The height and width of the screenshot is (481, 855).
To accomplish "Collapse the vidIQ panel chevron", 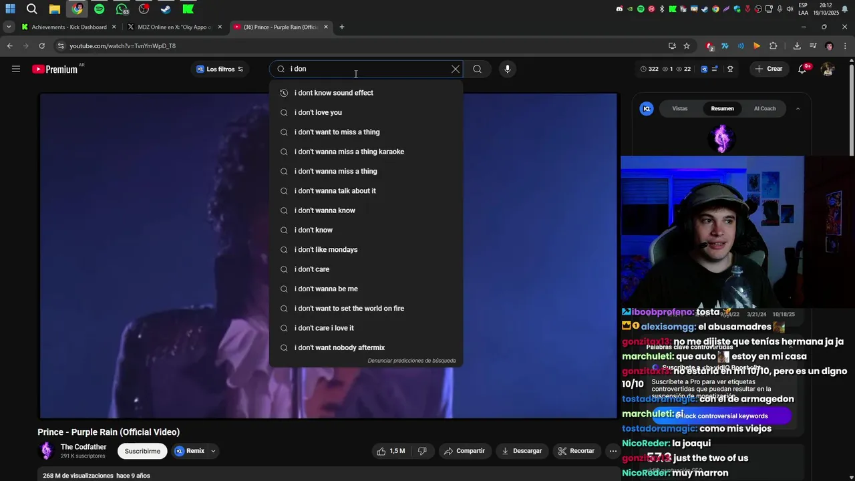I will tap(798, 108).
